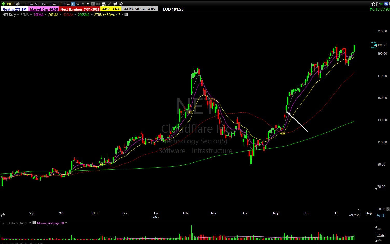Screen dimensions: 390x244
Task: Select the 5m timeframe
Action: pos(37,4)
